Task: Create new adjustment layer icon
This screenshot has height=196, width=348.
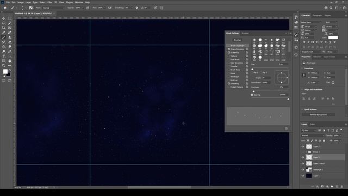Action: click(327, 187)
